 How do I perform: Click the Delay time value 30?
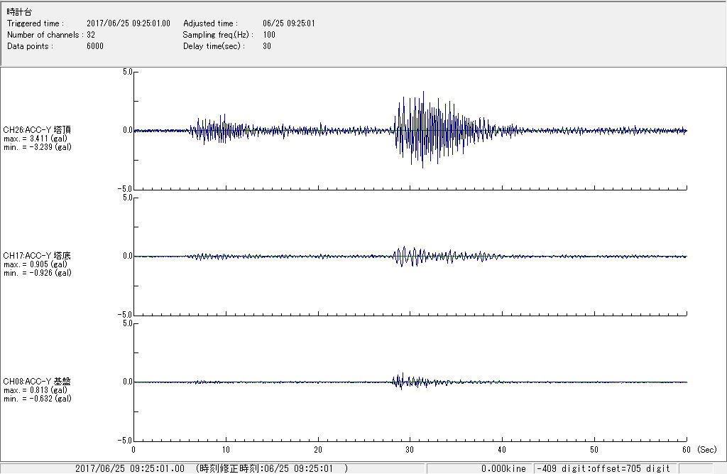[267, 46]
